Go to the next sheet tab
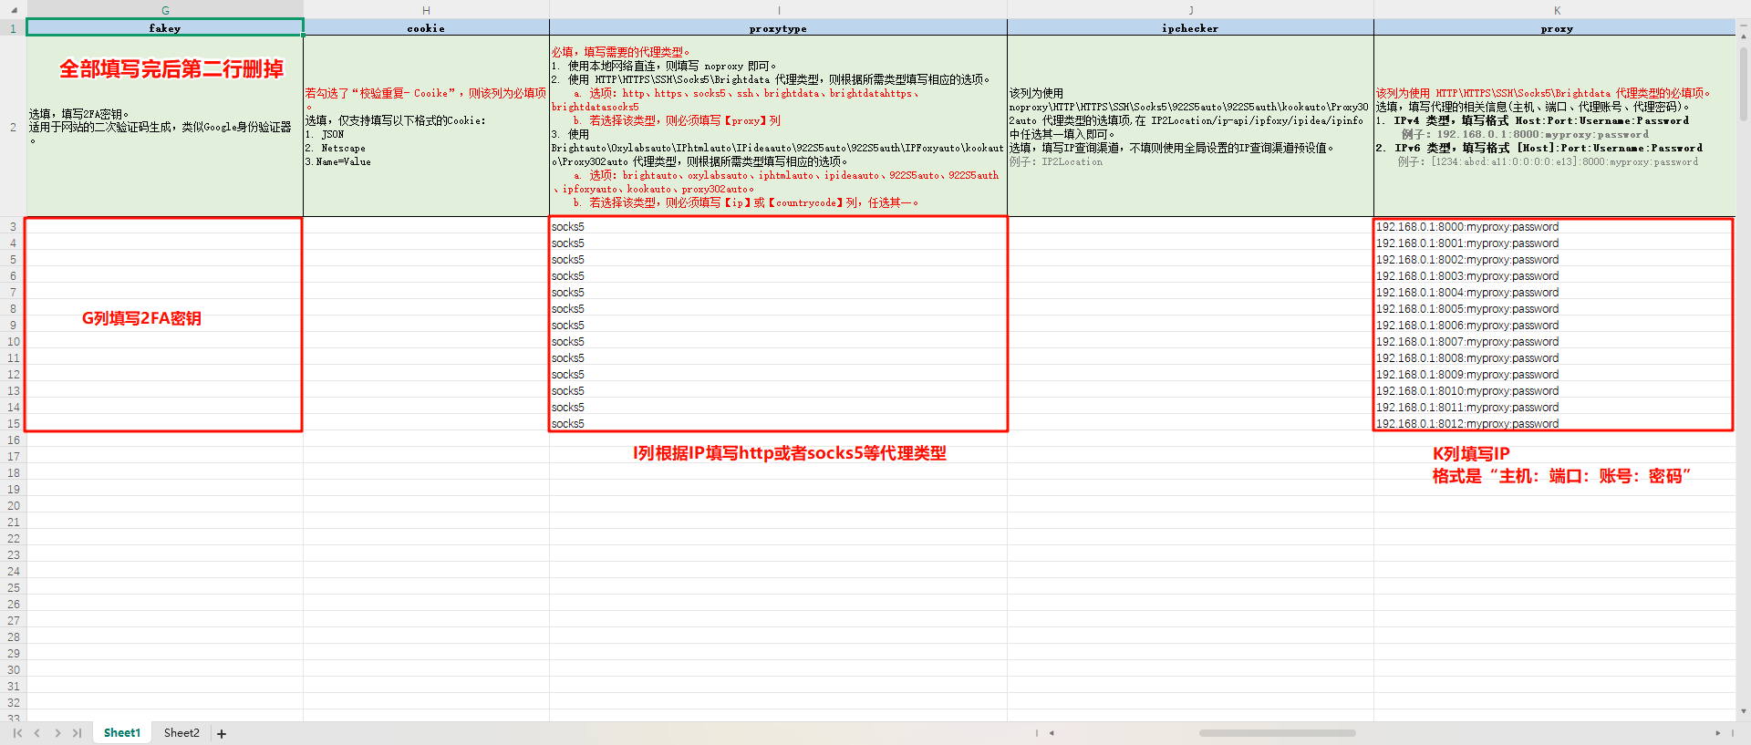 tap(57, 733)
